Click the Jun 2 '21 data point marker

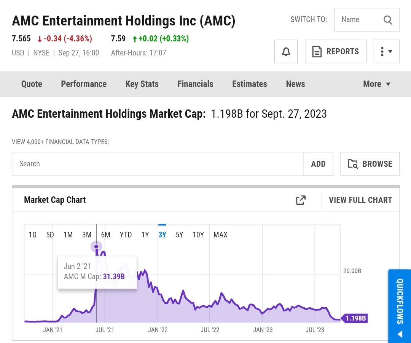(x=96, y=247)
